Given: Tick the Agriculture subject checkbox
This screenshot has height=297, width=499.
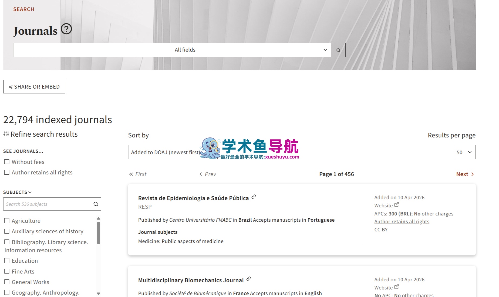Looking at the screenshot, I should click(x=7, y=221).
